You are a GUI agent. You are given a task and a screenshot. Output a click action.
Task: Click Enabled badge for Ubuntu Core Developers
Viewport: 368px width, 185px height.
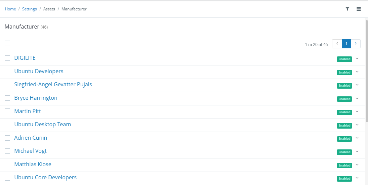click(x=344, y=178)
